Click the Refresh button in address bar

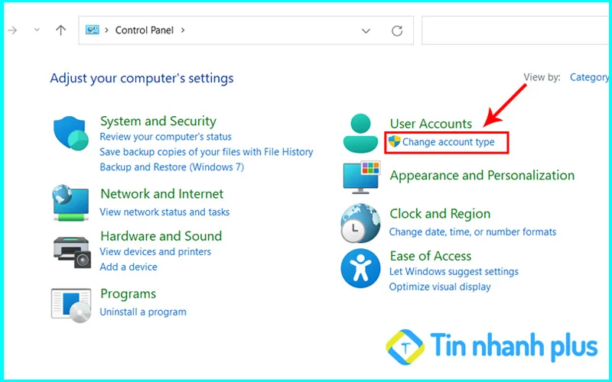pos(397,31)
